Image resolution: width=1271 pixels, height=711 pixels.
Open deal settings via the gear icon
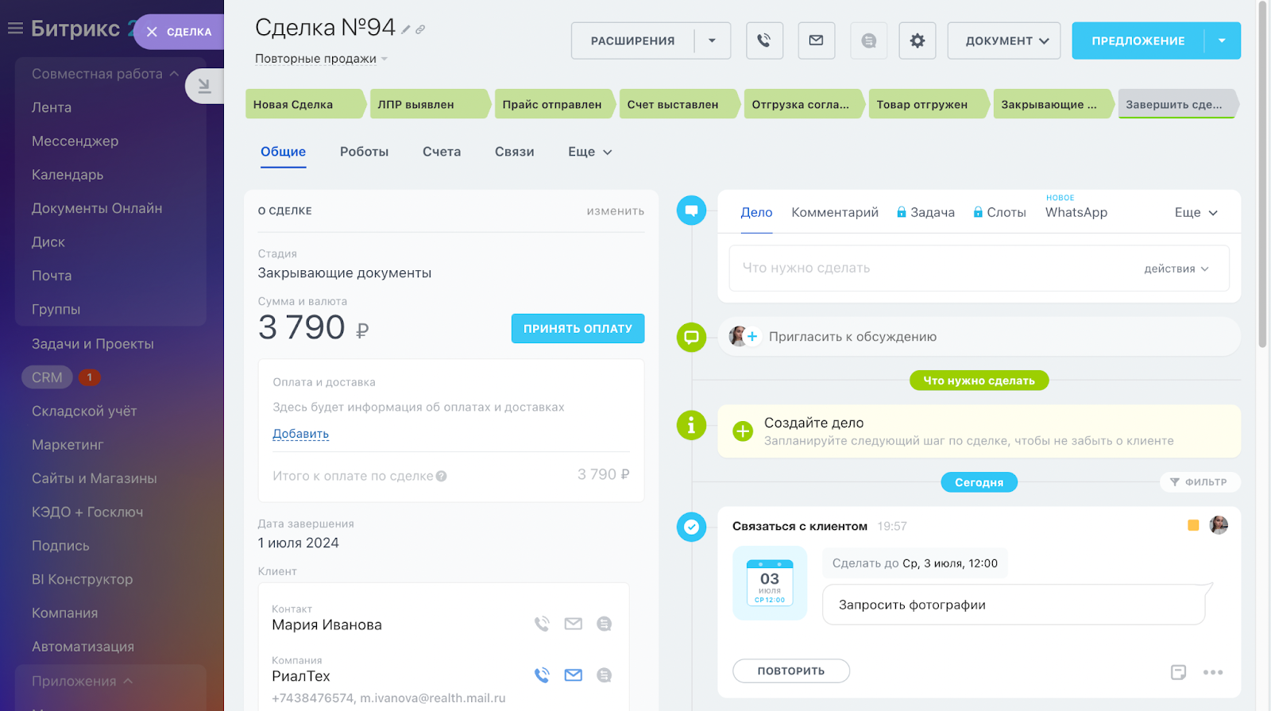pos(918,41)
